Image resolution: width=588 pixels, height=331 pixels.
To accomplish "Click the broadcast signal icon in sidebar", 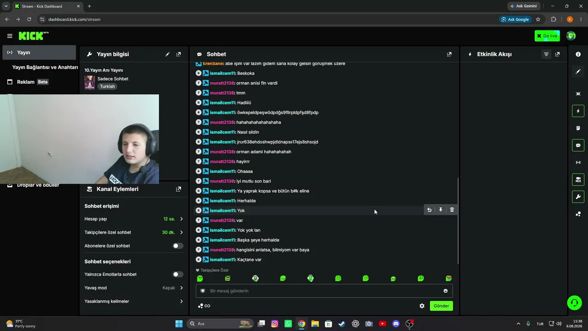I will 578,162.
